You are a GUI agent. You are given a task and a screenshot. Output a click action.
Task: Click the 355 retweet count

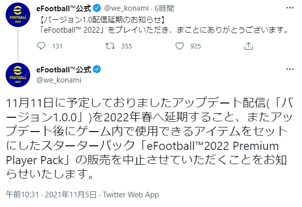(127, 46)
